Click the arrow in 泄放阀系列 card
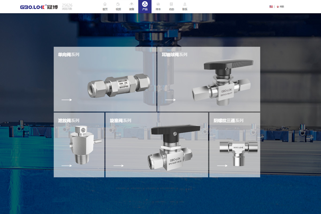 (67, 166)
